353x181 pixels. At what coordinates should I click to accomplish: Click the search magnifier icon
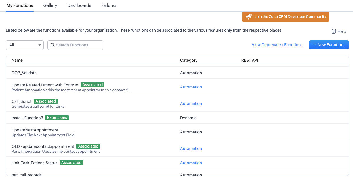52,45
